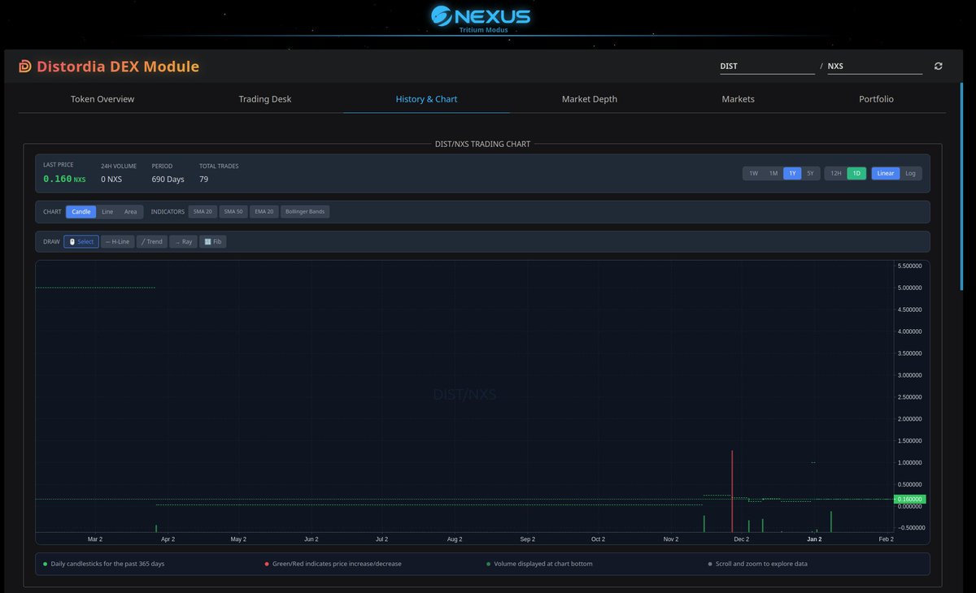Select the 1Y time range

click(792, 173)
